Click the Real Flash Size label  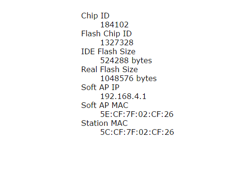tap(109, 69)
